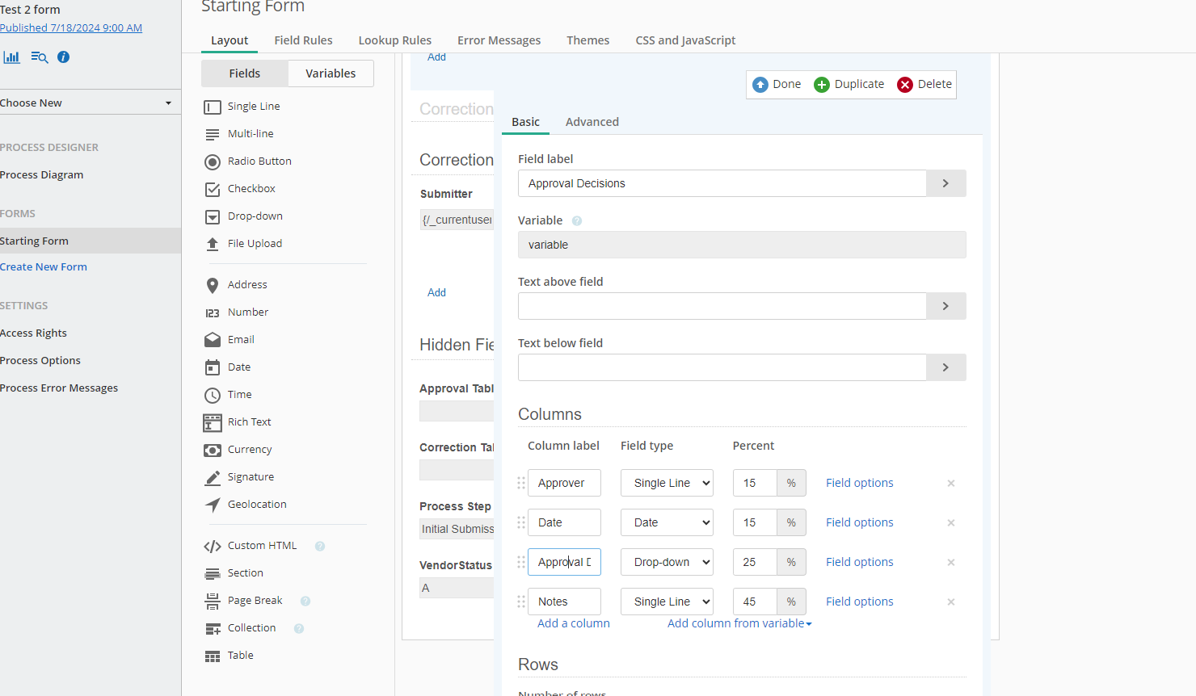Switch to the Advanced tab
The height and width of the screenshot is (696, 1196).
click(592, 122)
